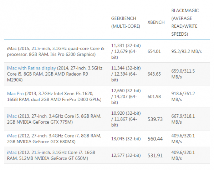Open the iMac with Retina display link
This screenshot has width=214, height=170.
coord(31,68)
